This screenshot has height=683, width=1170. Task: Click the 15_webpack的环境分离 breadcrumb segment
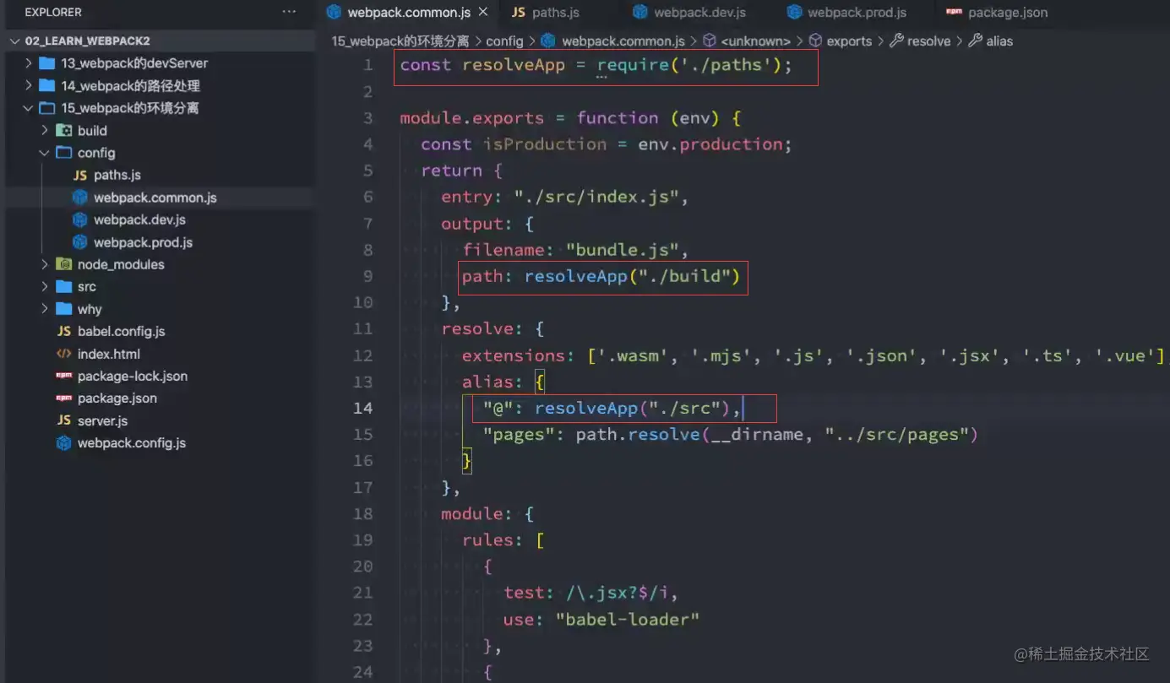click(400, 41)
